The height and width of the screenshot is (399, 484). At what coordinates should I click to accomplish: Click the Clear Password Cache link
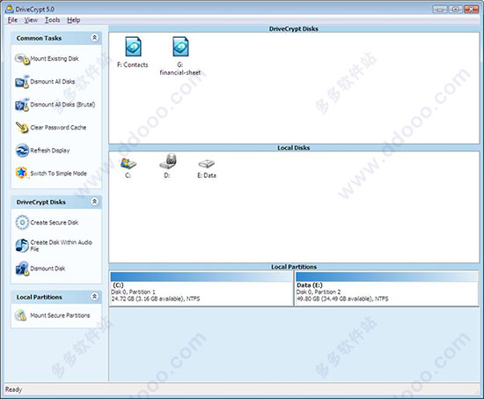(58, 128)
